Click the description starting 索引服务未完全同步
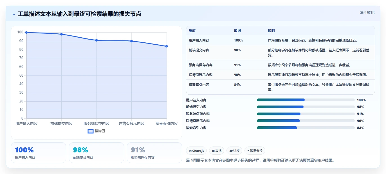 (x=318, y=87)
